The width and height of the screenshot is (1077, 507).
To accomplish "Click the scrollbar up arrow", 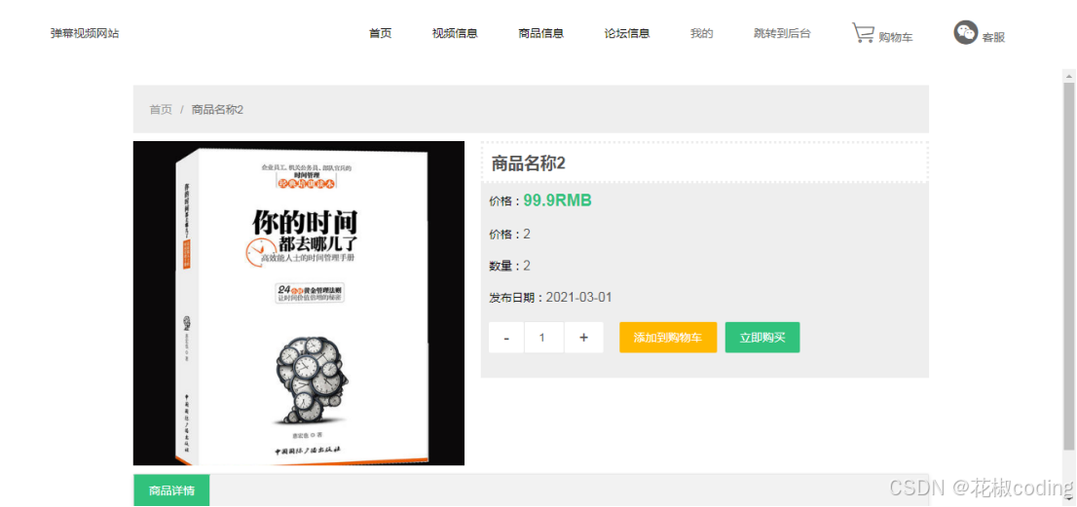I will coord(1069,75).
